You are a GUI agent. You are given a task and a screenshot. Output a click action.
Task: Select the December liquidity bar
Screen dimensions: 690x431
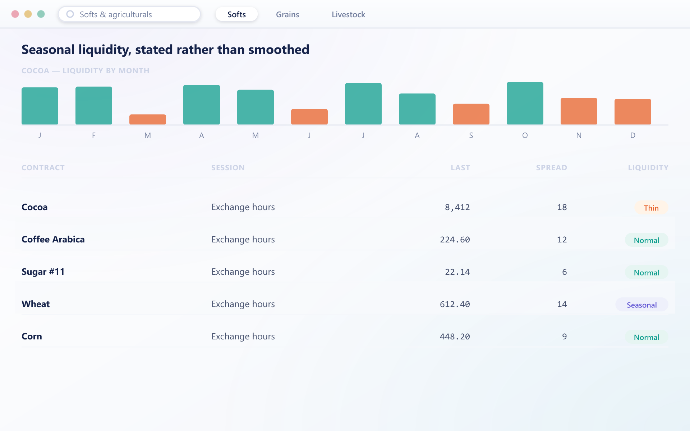(x=633, y=112)
